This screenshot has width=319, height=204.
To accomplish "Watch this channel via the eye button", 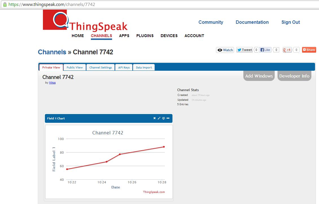I will click(x=225, y=50).
